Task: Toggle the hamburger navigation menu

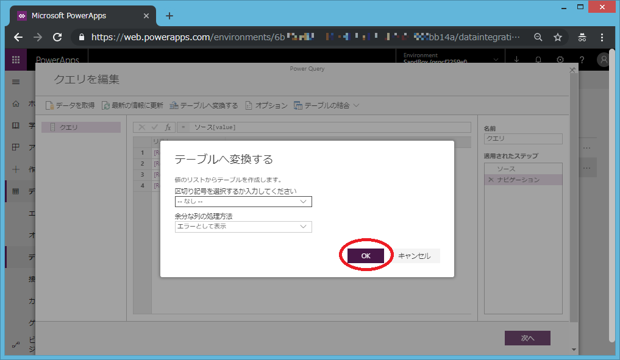Action: pos(16,82)
